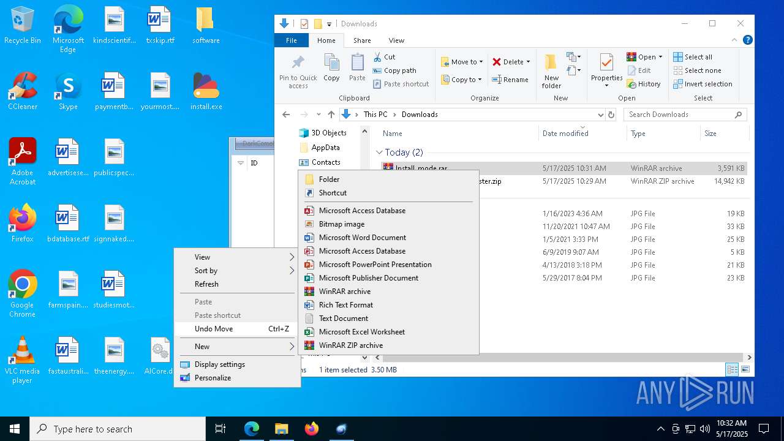Expand the Sort by submenu
The height and width of the screenshot is (441, 784).
[237, 271]
